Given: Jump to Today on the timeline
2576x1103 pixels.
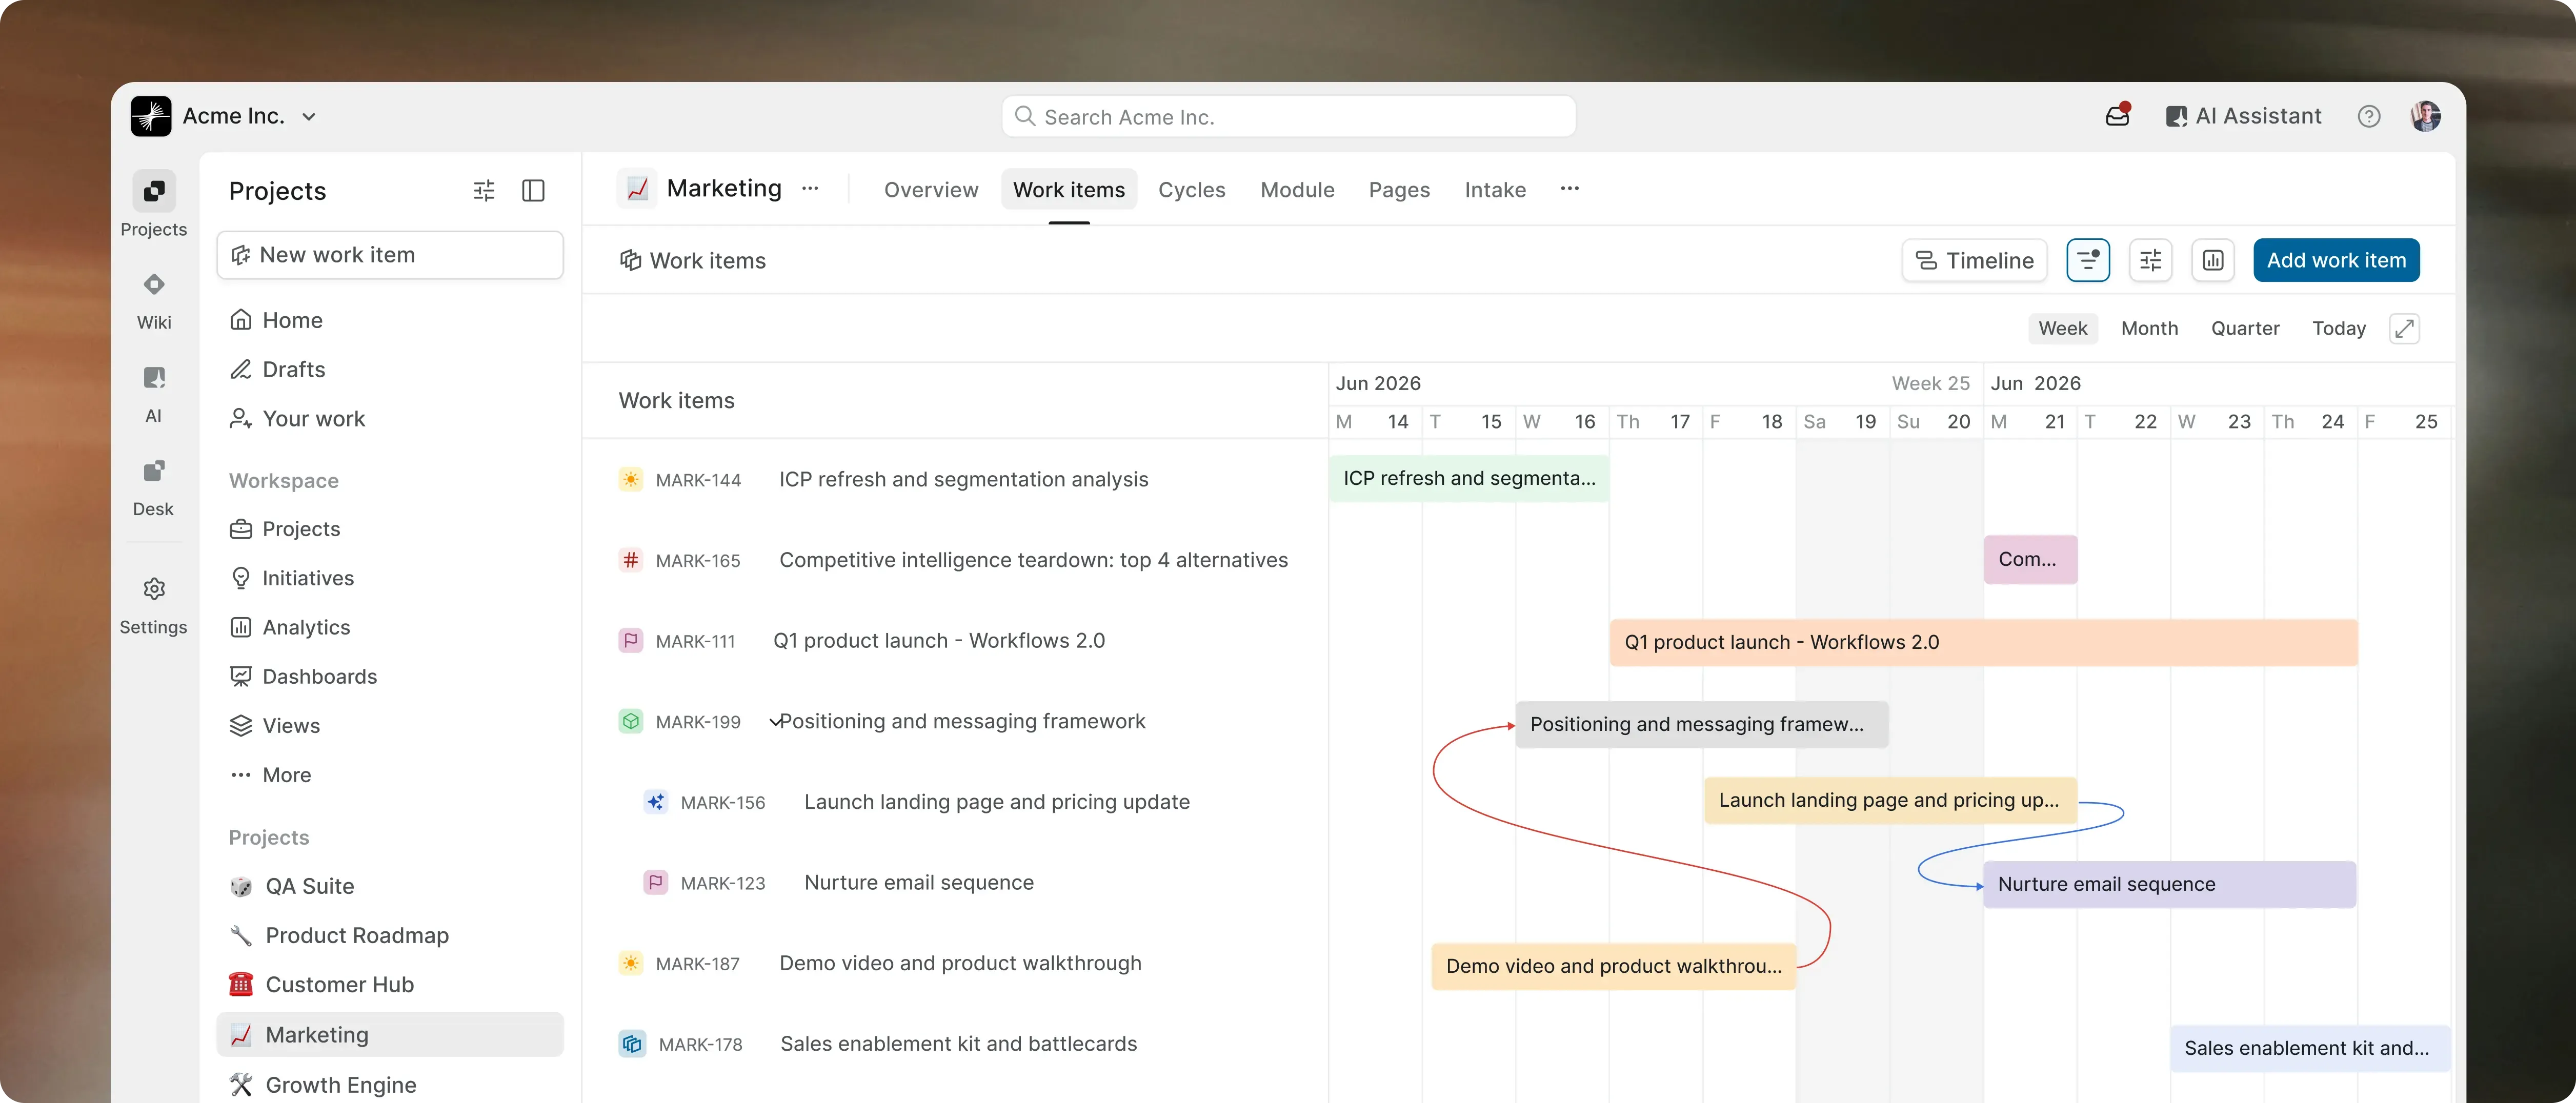Looking at the screenshot, I should [2338, 328].
